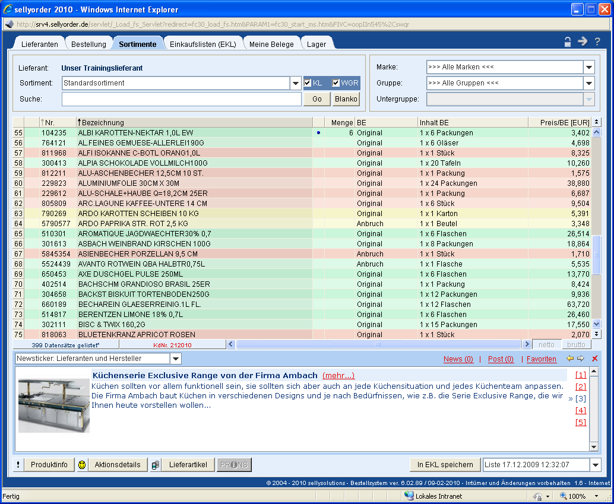The image size is (614, 504).
Task: Open the Newsticker category dropdown
Action: (x=175, y=359)
